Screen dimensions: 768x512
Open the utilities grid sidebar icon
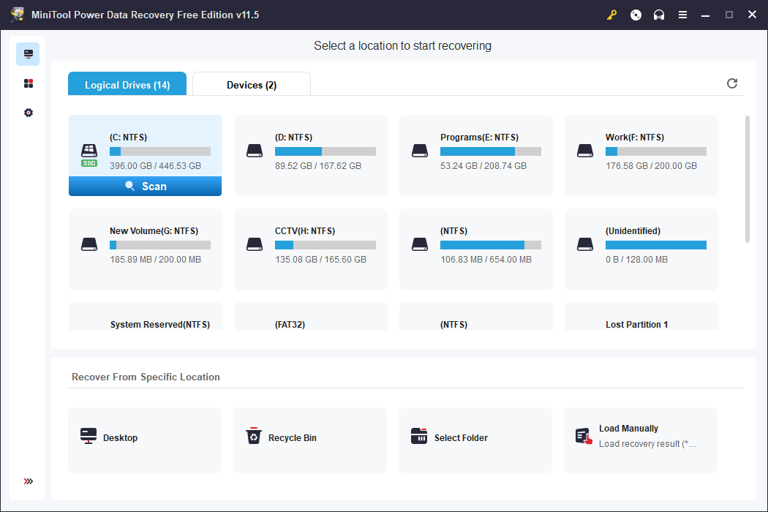29,83
